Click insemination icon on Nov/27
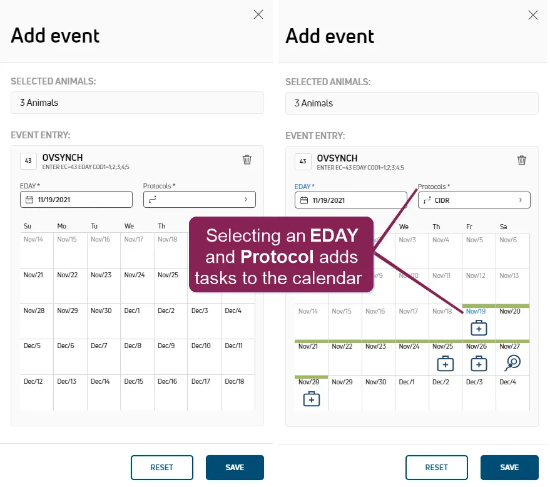This screenshot has width=550, height=487. click(x=512, y=363)
